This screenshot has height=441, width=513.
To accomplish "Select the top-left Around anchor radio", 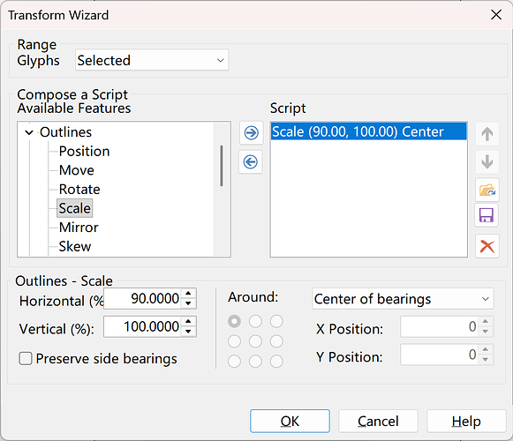I will 234,321.
